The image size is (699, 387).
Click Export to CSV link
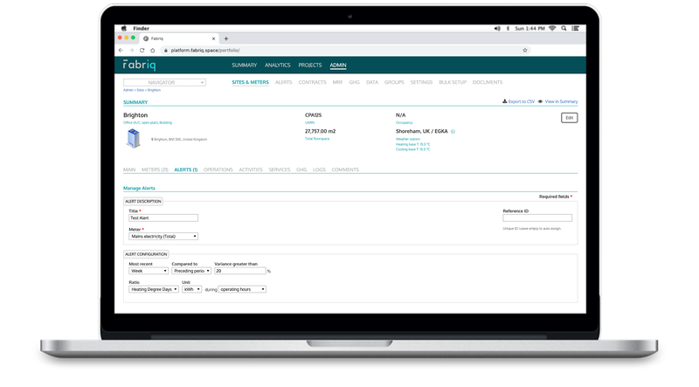tap(521, 101)
